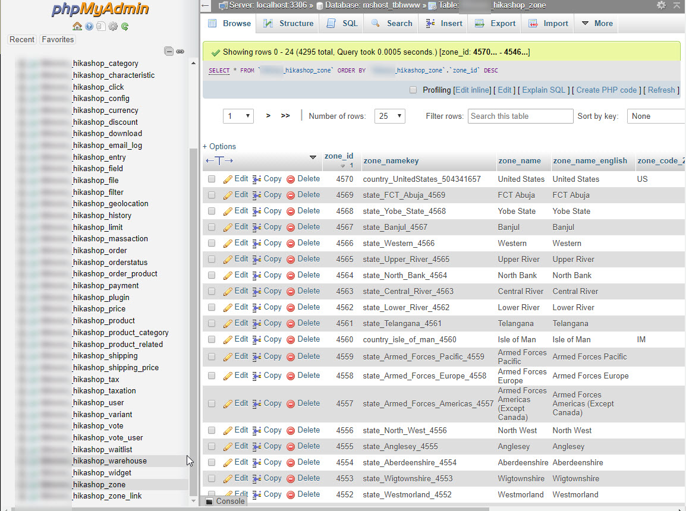The height and width of the screenshot is (511, 686).
Task: Open the phpMyAdmin documentation help icon
Action: click(89, 26)
